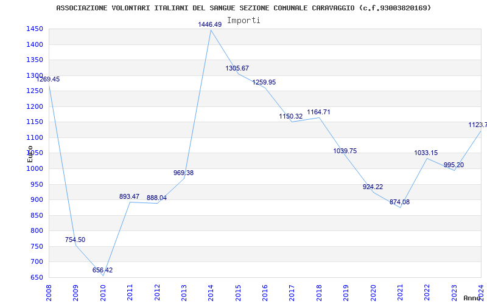Select the 874.08 data label
The height and width of the screenshot is (304, 487).
399,202
